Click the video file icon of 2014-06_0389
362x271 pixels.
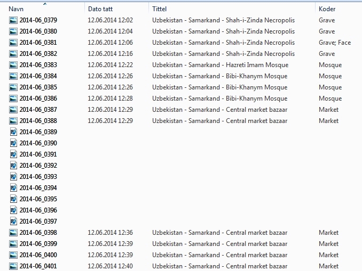[13, 132]
